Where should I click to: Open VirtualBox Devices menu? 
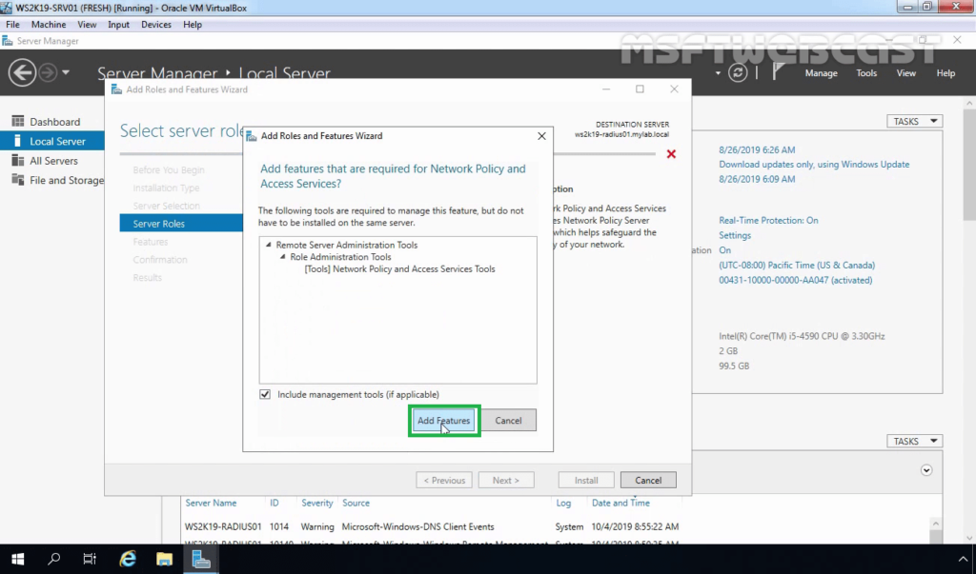pyautogui.click(x=155, y=24)
